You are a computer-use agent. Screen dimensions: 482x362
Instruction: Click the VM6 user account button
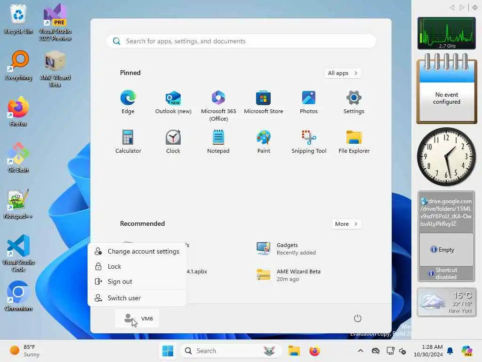click(137, 318)
